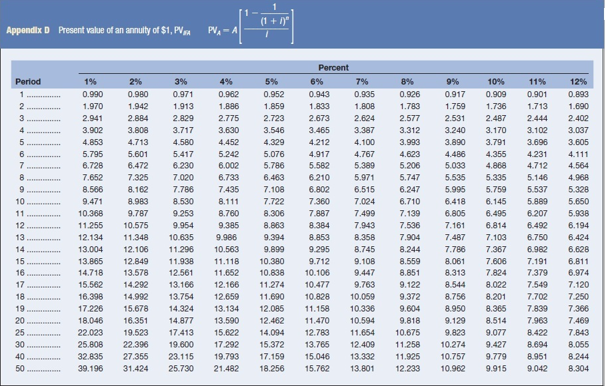This screenshot has width=608, height=386.
Task: Click value 0.990 in period 1 row
Action: click(x=93, y=94)
